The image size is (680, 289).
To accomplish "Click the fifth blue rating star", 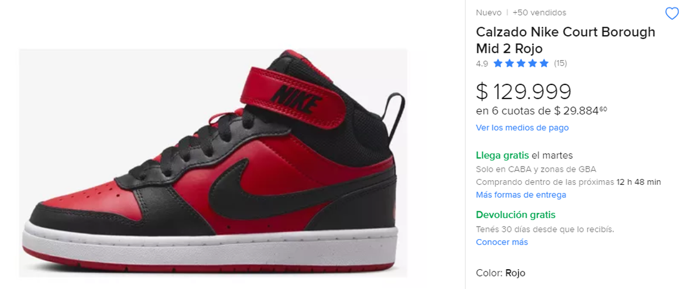I will (544, 63).
